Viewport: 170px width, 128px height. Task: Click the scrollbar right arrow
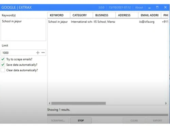[166, 103]
